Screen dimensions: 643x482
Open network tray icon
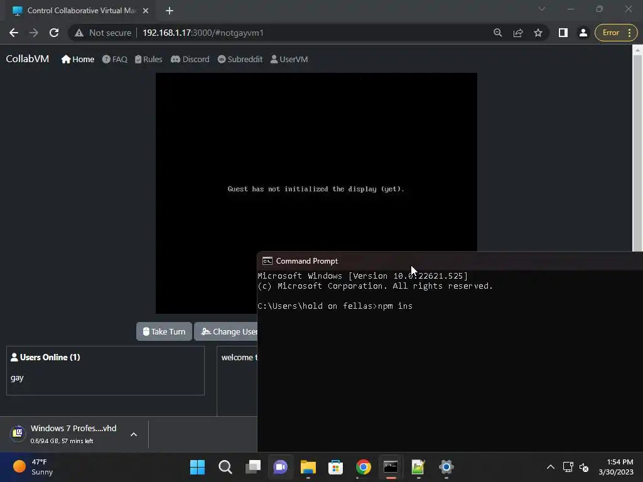(568, 467)
